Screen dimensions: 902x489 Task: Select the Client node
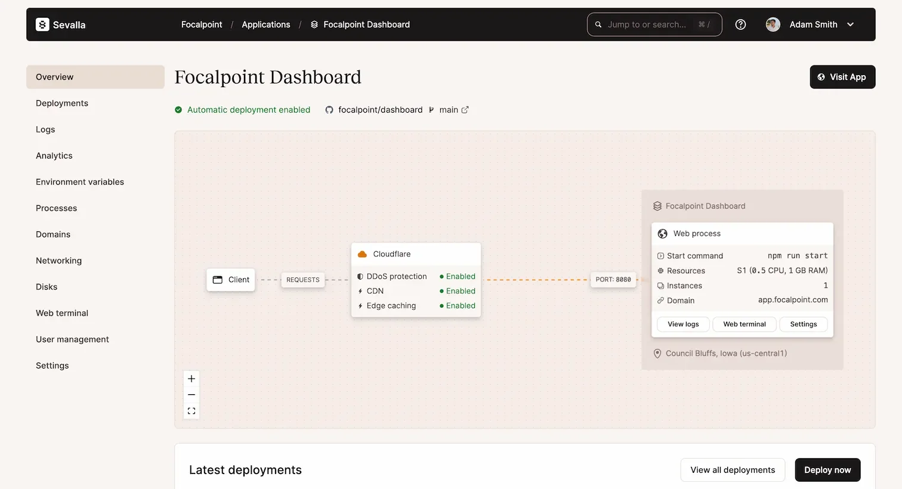(231, 280)
